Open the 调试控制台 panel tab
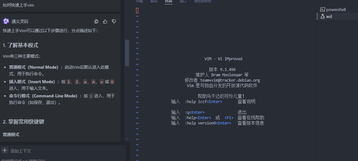358x161 pixels. point(203,1)
